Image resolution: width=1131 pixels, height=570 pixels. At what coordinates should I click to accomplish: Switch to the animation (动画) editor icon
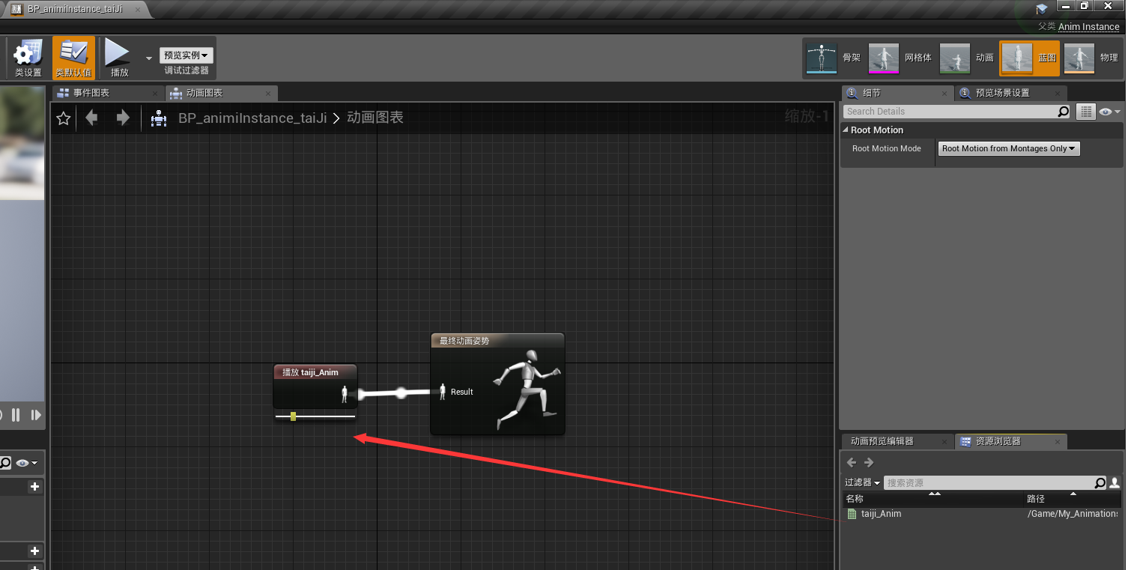point(954,58)
